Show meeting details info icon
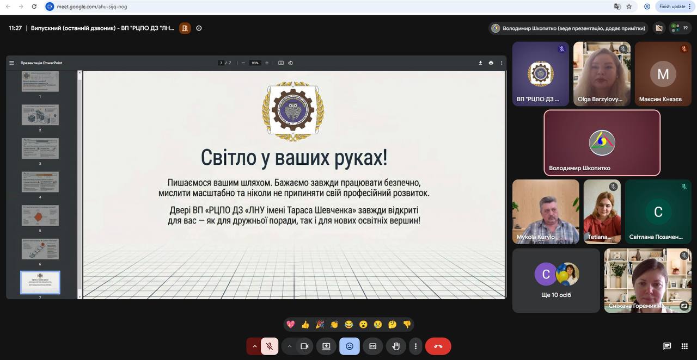The width and height of the screenshot is (697, 360). click(199, 28)
